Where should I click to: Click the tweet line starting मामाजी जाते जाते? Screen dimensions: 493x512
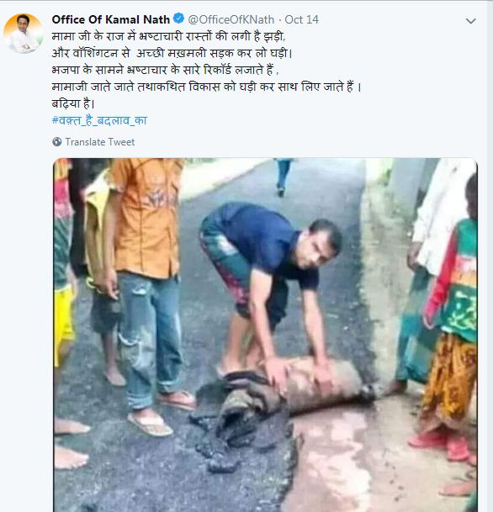coord(206,87)
